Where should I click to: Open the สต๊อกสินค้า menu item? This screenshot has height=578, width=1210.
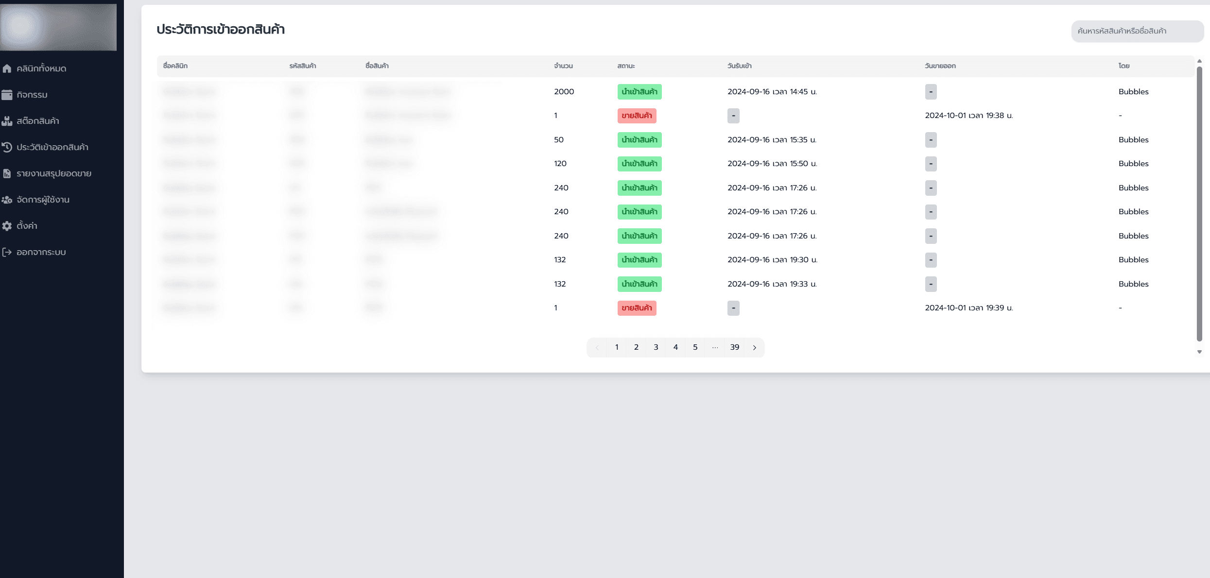click(38, 121)
